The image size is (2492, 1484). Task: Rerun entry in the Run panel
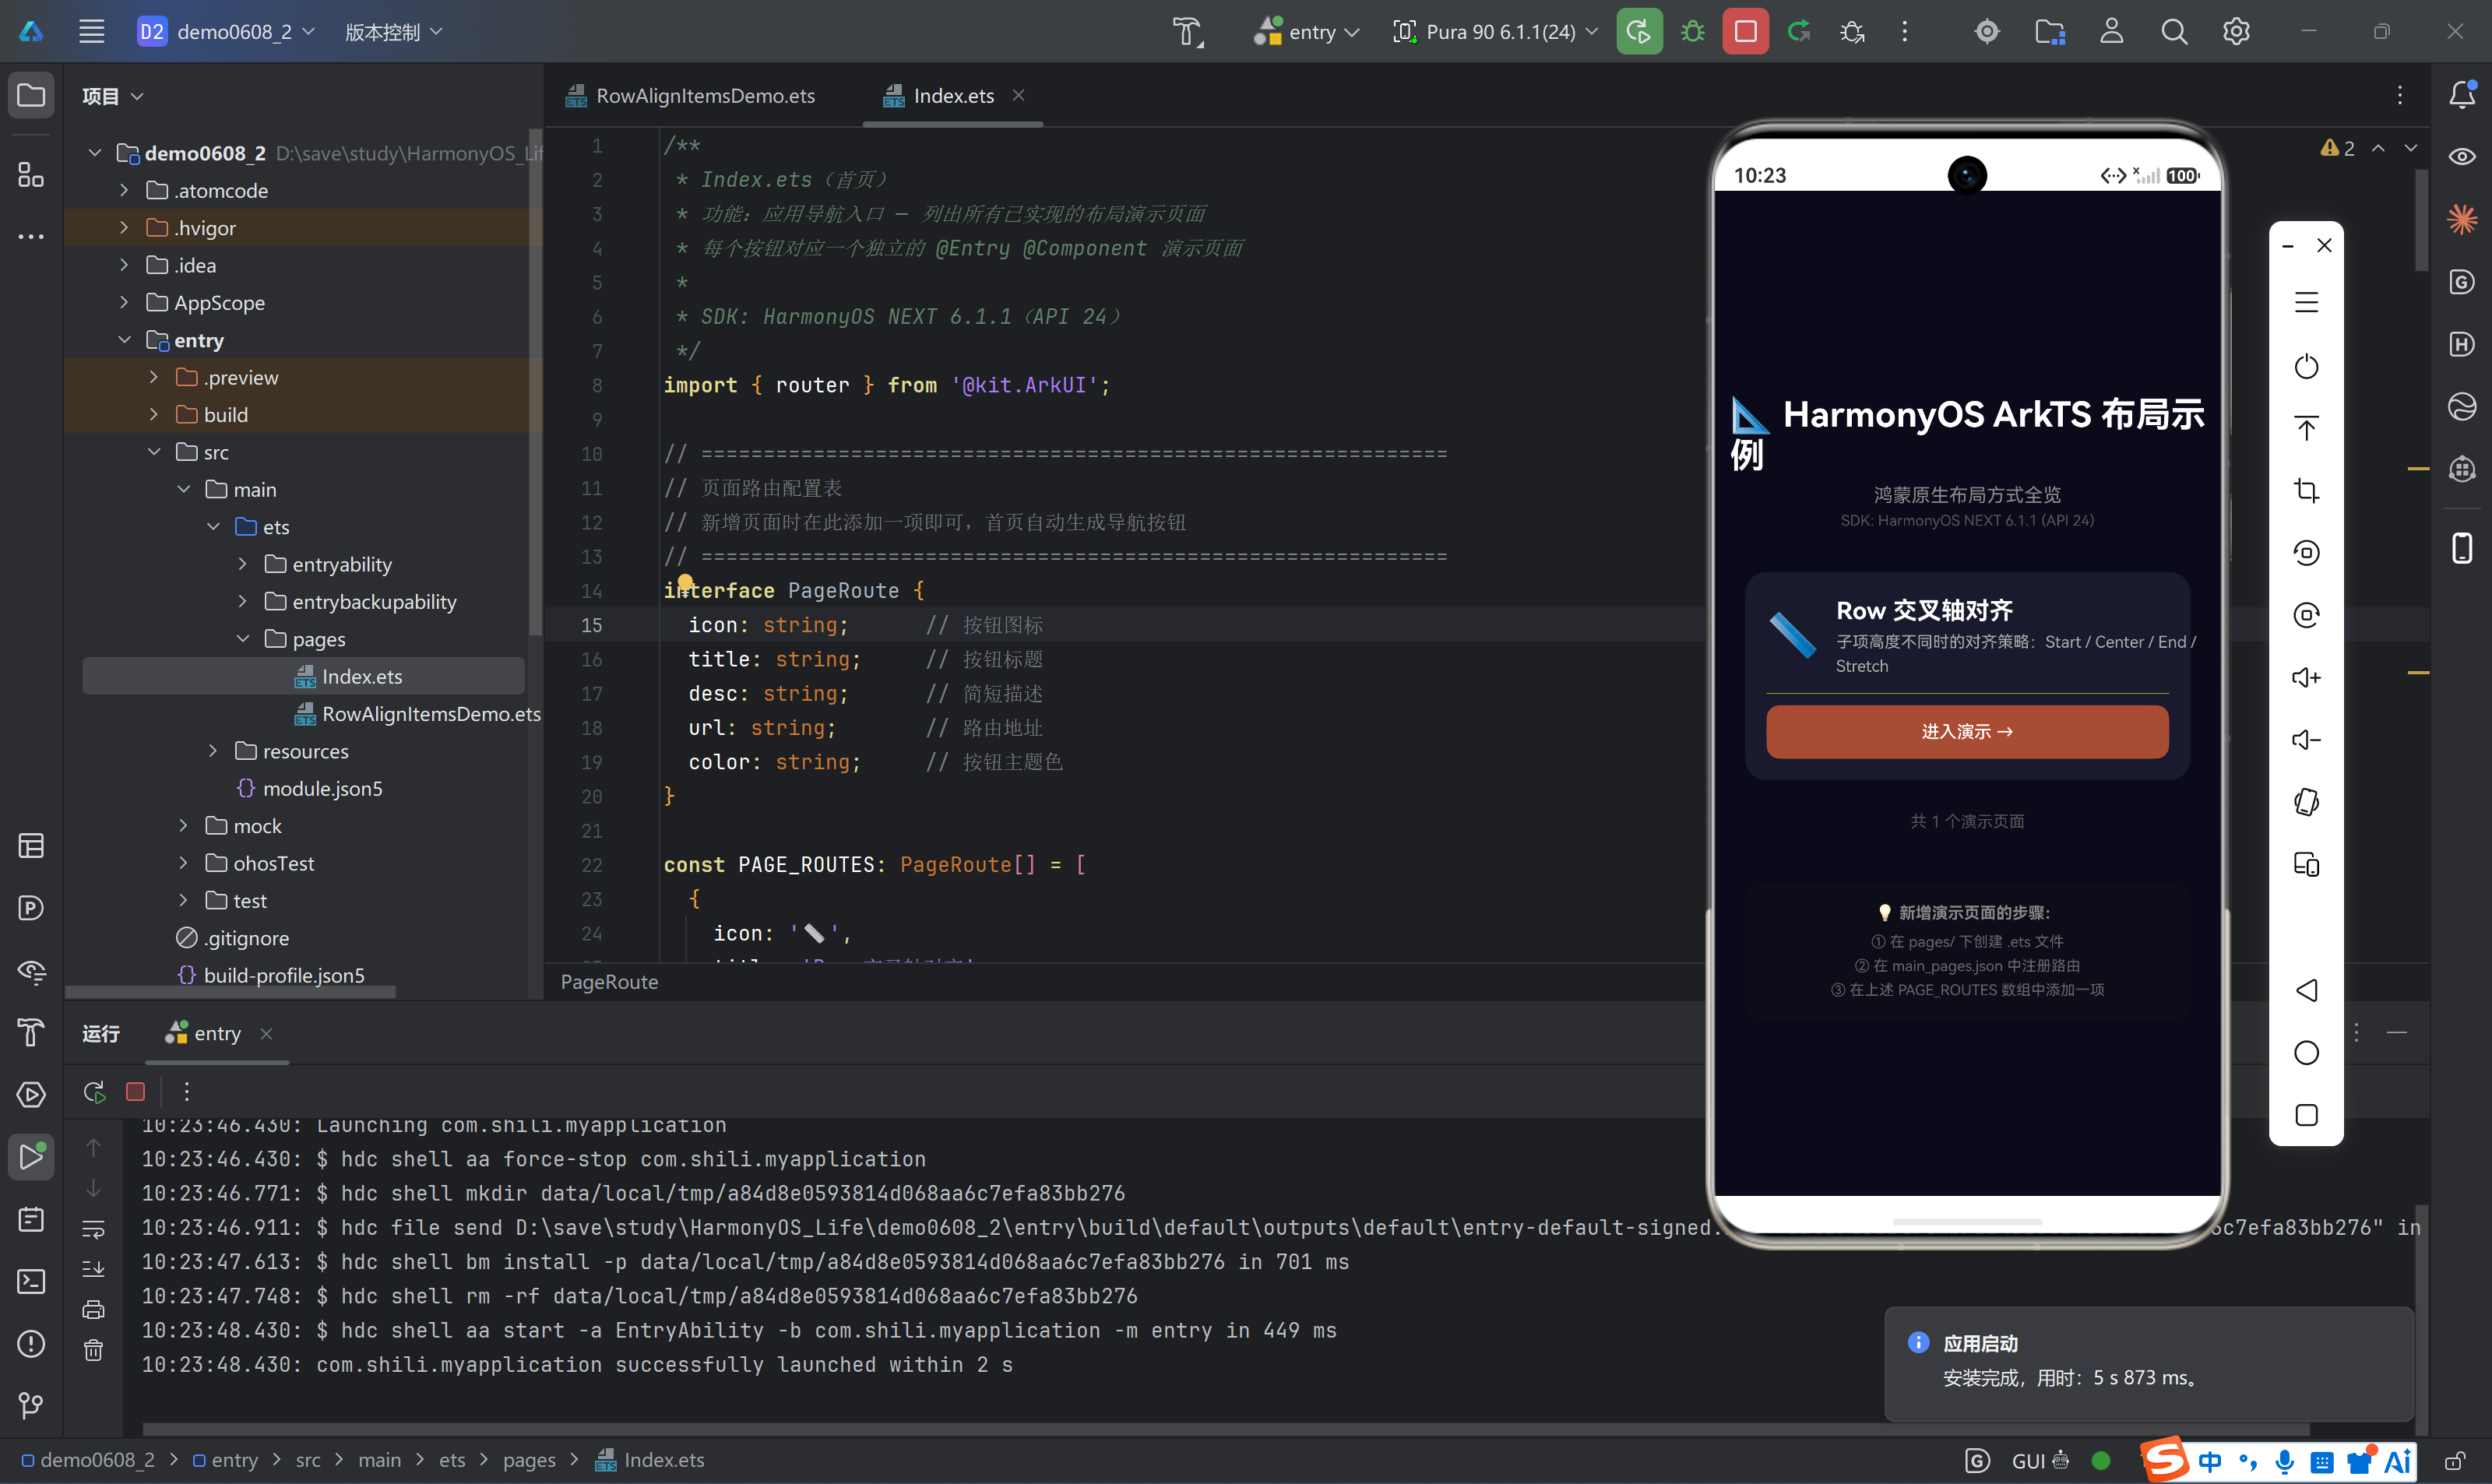(x=95, y=1092)
